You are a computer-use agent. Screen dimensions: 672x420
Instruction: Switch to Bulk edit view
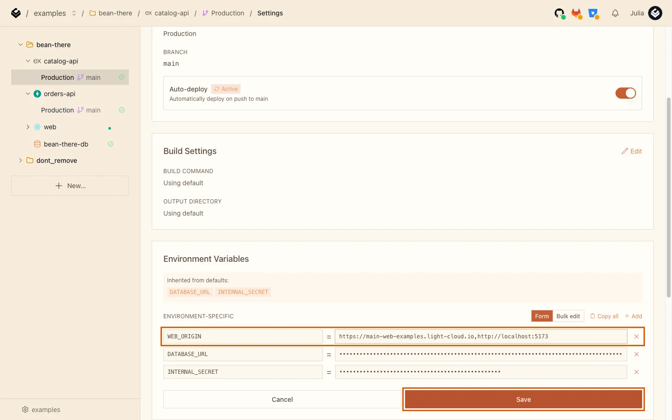click(568, 316)
